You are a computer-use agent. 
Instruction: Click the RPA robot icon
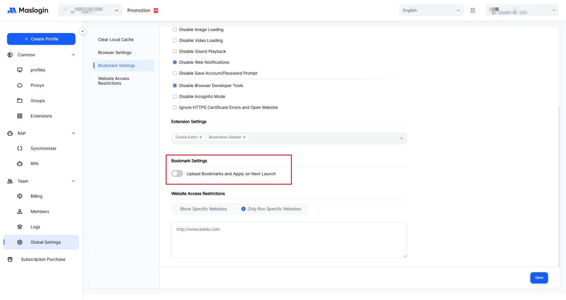click(x=20, y=164)
